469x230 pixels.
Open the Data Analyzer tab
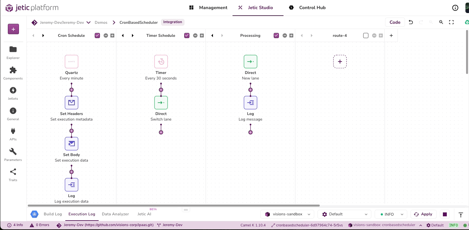(115, 214)
